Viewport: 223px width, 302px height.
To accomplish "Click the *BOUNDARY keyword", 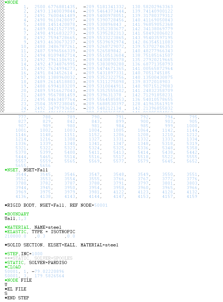I will tap(17, 214).
